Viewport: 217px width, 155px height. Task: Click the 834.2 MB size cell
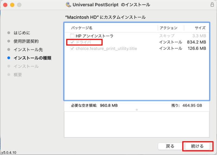click(x=196, y=42)
